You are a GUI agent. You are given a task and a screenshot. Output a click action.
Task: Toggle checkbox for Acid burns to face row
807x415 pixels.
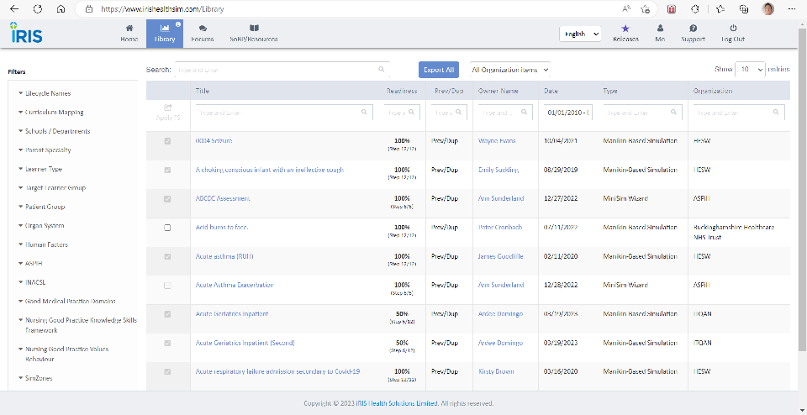pos(167,228)
